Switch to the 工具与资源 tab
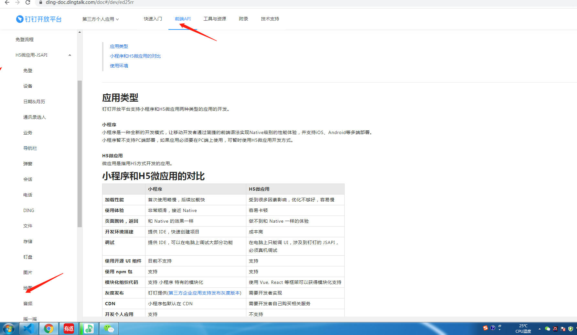The height and width of the screenshot is (335, 577). tap(215, 19)
